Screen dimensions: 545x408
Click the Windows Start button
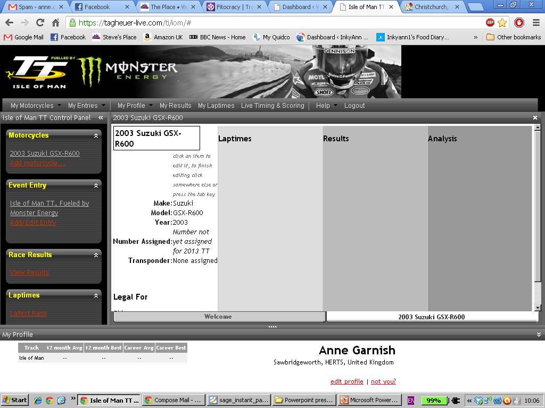click(x=14, y=400)
